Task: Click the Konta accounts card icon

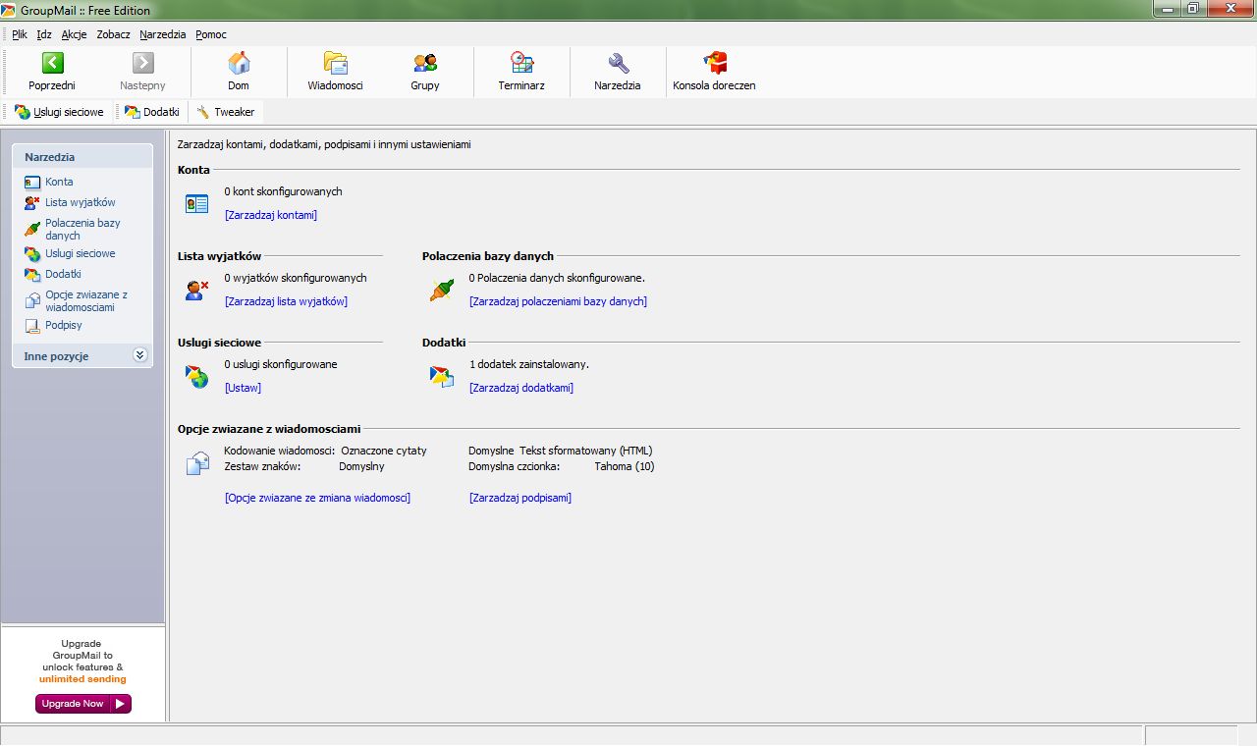Action: 197,204
